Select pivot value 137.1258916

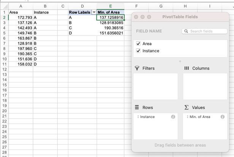pyautogui.click(x=111, y=17)
